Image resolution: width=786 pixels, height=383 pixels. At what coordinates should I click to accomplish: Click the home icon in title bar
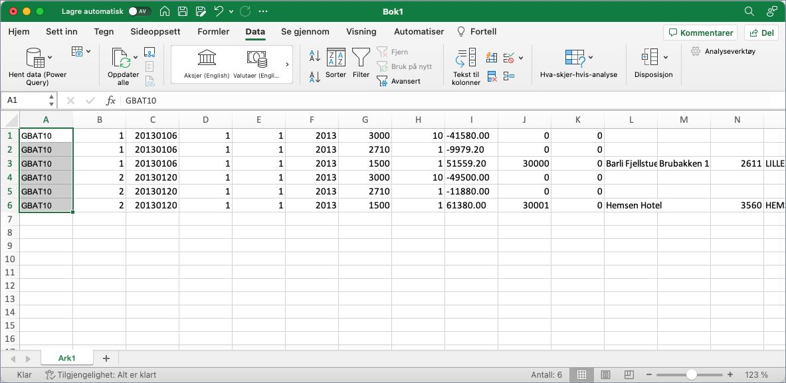click(164, 11)
